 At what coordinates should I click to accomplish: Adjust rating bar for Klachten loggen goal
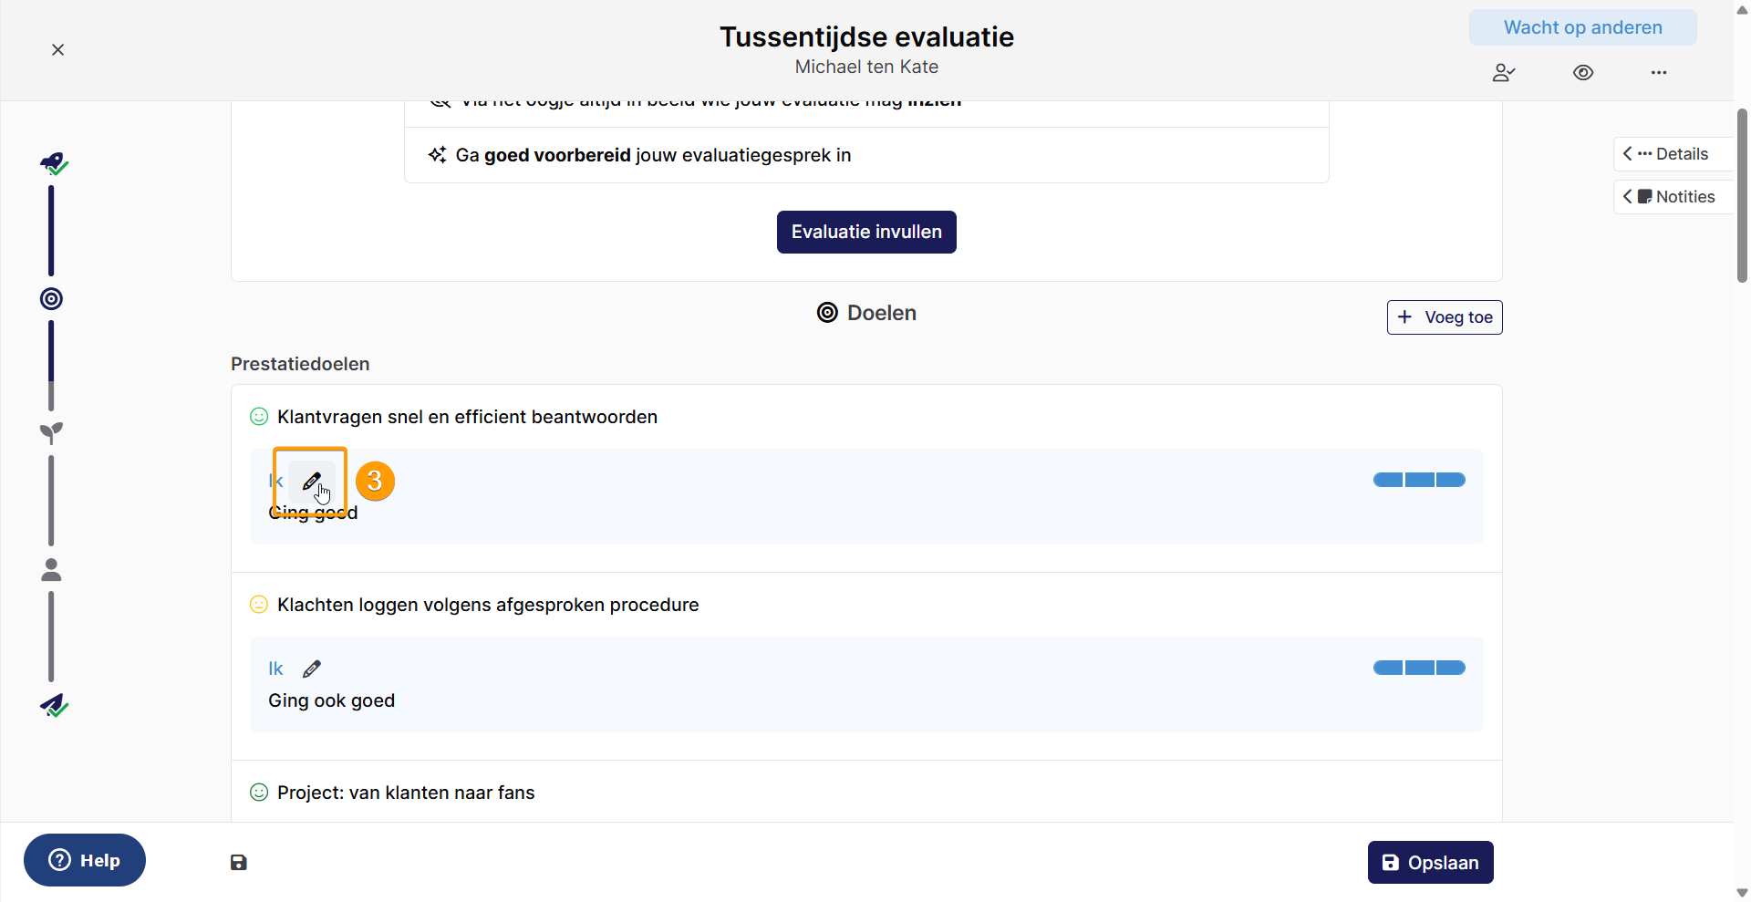point(1419,669)
